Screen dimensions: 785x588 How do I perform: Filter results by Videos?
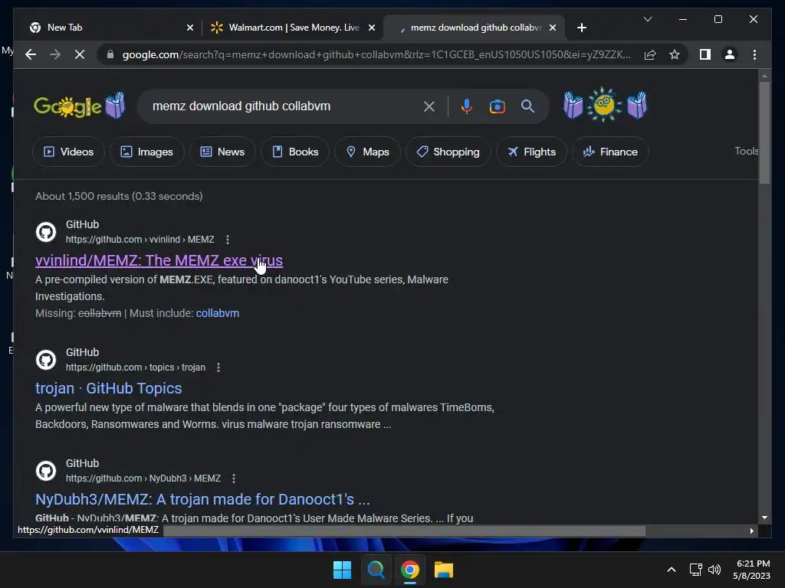point(68,152)
